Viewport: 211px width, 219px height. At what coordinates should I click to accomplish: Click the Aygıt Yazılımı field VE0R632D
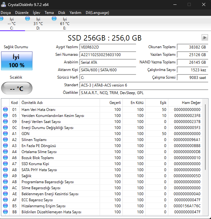click(x=108, y=47)
